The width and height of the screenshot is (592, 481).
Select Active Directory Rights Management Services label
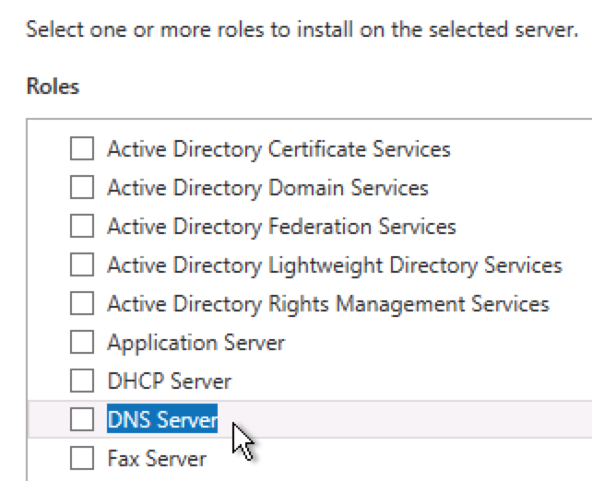click(328, 304)
